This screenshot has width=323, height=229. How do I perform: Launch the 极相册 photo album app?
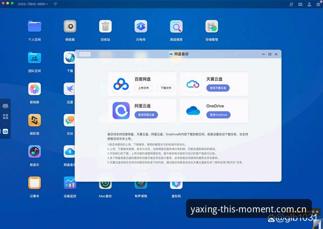coord(34,89)
